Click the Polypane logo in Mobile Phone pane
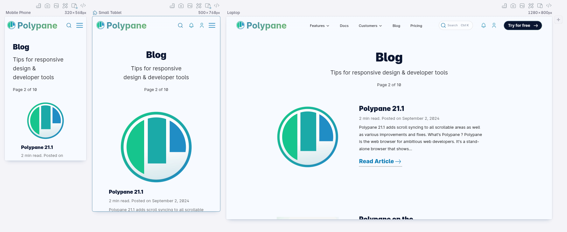The width and height of the screenshot is (567, 232). [x=32, y=25]
